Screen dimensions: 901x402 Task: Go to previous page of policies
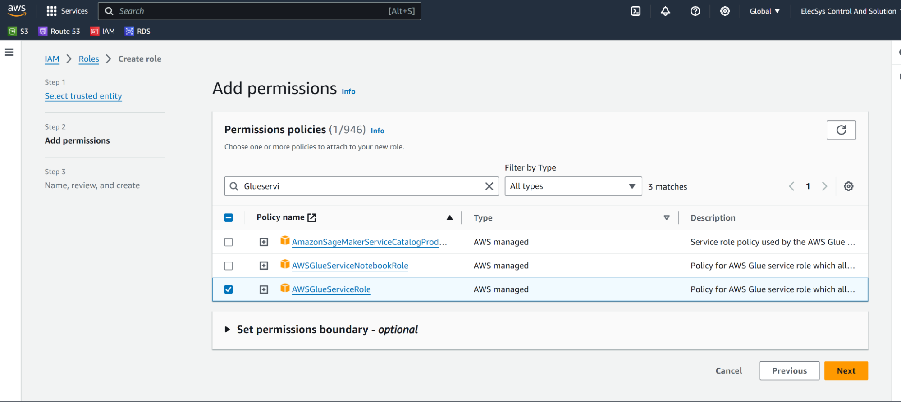[x=791, y=186]
